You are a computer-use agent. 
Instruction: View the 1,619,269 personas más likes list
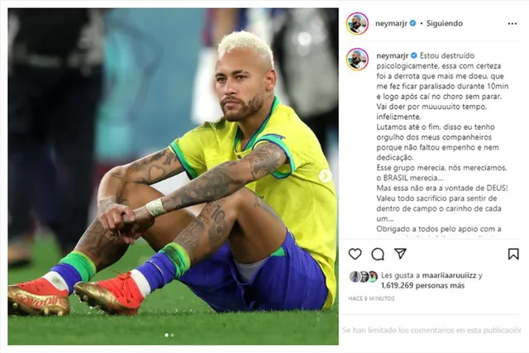click(422, 286)
